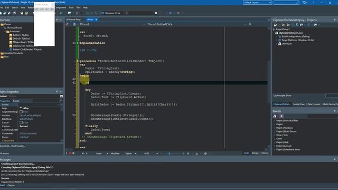Move the zoom slider in editor status bar

(x=170, y=154)
